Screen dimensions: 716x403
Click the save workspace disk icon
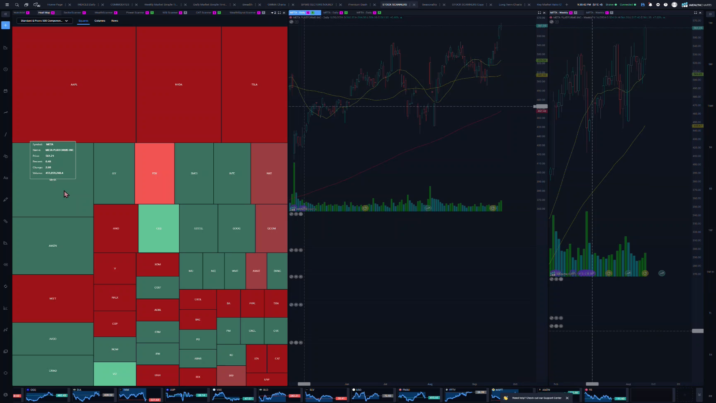point(643,4)
